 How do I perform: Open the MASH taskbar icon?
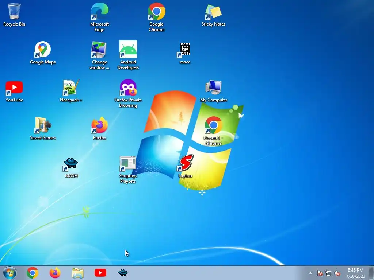click(x=123, y=273)
